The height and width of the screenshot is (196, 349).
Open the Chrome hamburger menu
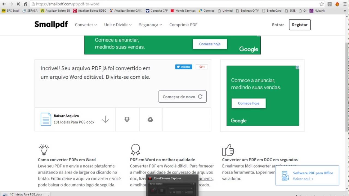pos(345,4)
